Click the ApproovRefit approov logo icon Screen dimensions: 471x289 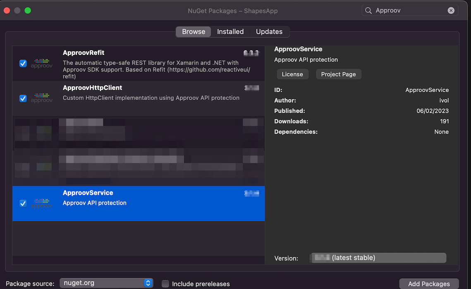point(42,64)
